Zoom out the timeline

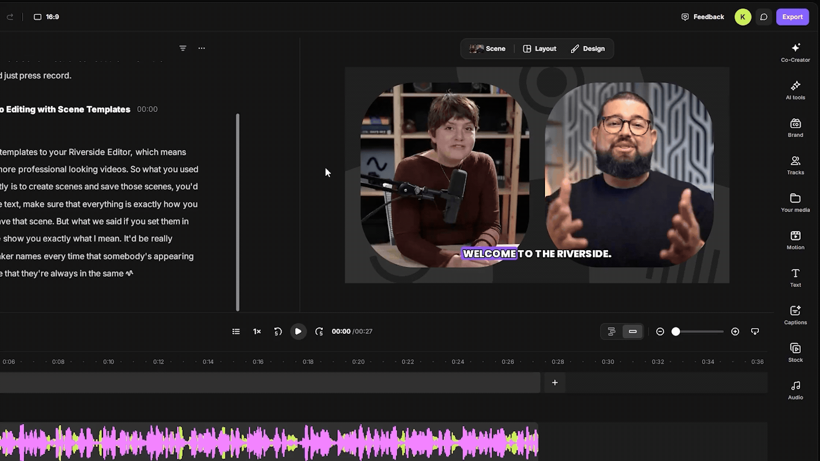tap(660, 332)
